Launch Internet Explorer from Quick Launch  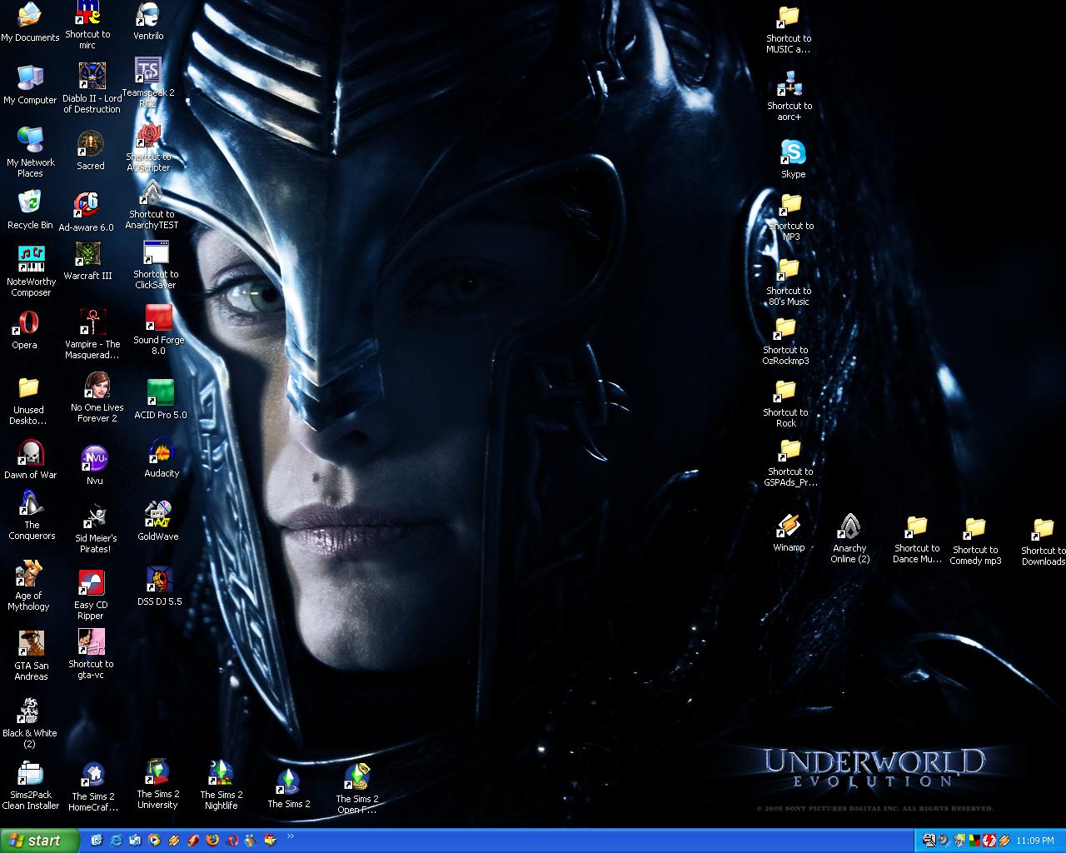click(x=117, y=841)
